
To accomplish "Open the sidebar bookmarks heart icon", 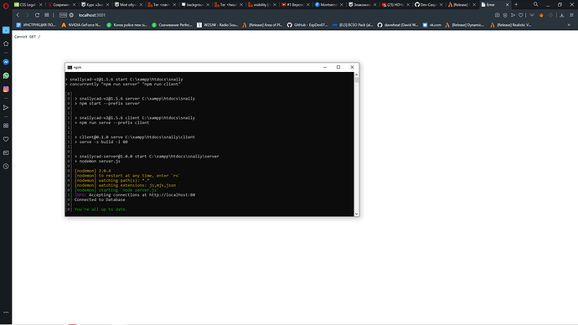I will click(x=6, y=139).
